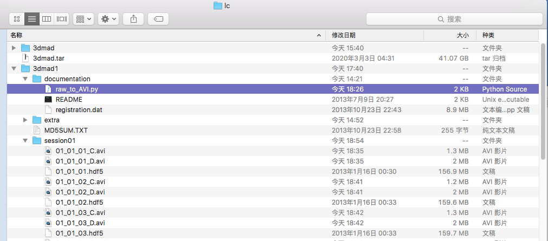Click the Python Source kind cell
The image size is (548, 241).
click(504, 89)
